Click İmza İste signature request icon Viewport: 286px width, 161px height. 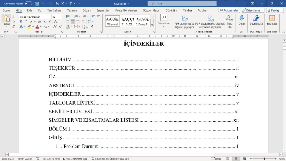229,22
